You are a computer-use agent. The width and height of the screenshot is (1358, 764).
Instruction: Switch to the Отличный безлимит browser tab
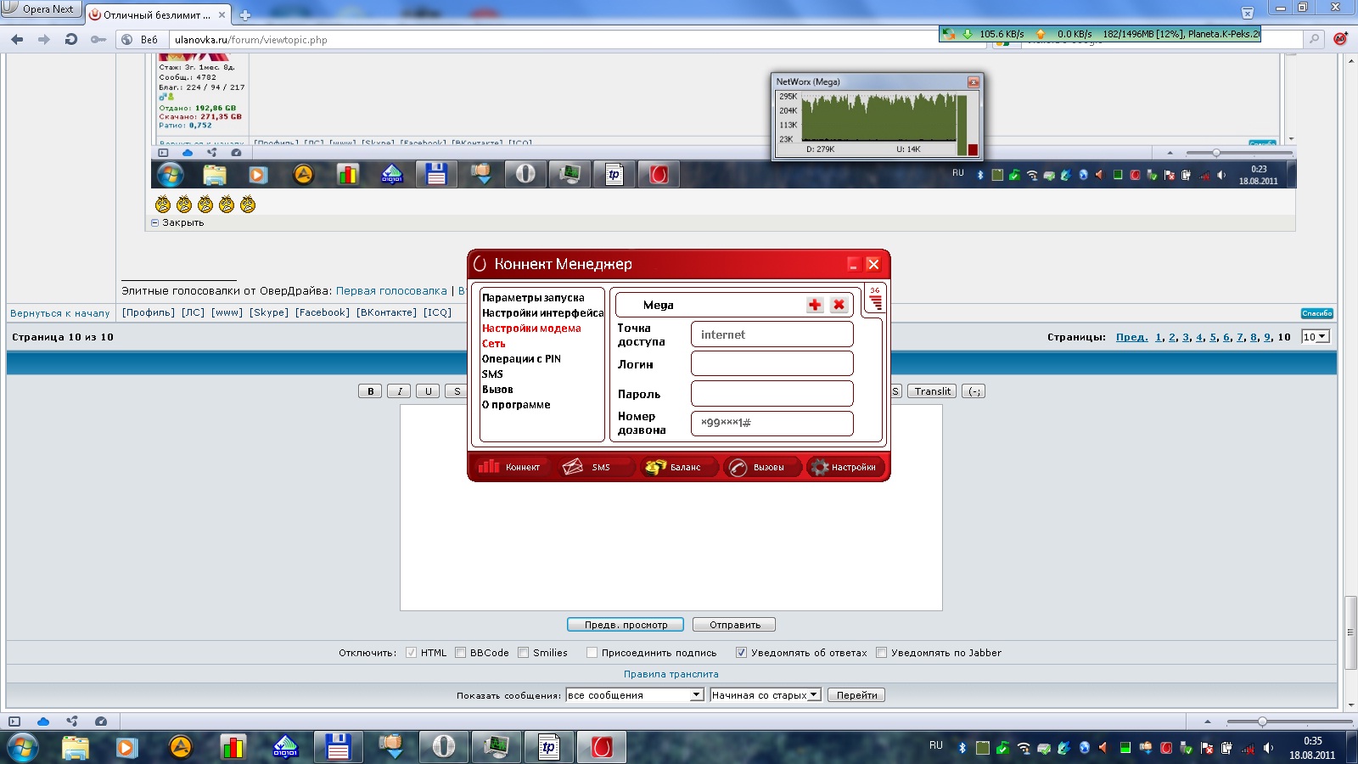click(x=158, y=14)
